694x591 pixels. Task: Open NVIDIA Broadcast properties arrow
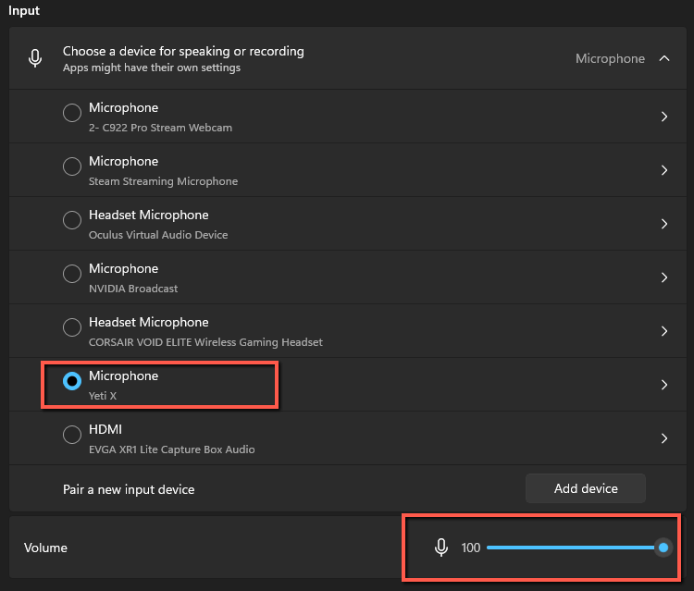tap(664, 277)
